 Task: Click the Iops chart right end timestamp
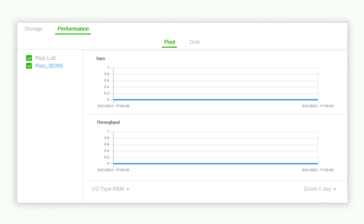click(318, 106)
